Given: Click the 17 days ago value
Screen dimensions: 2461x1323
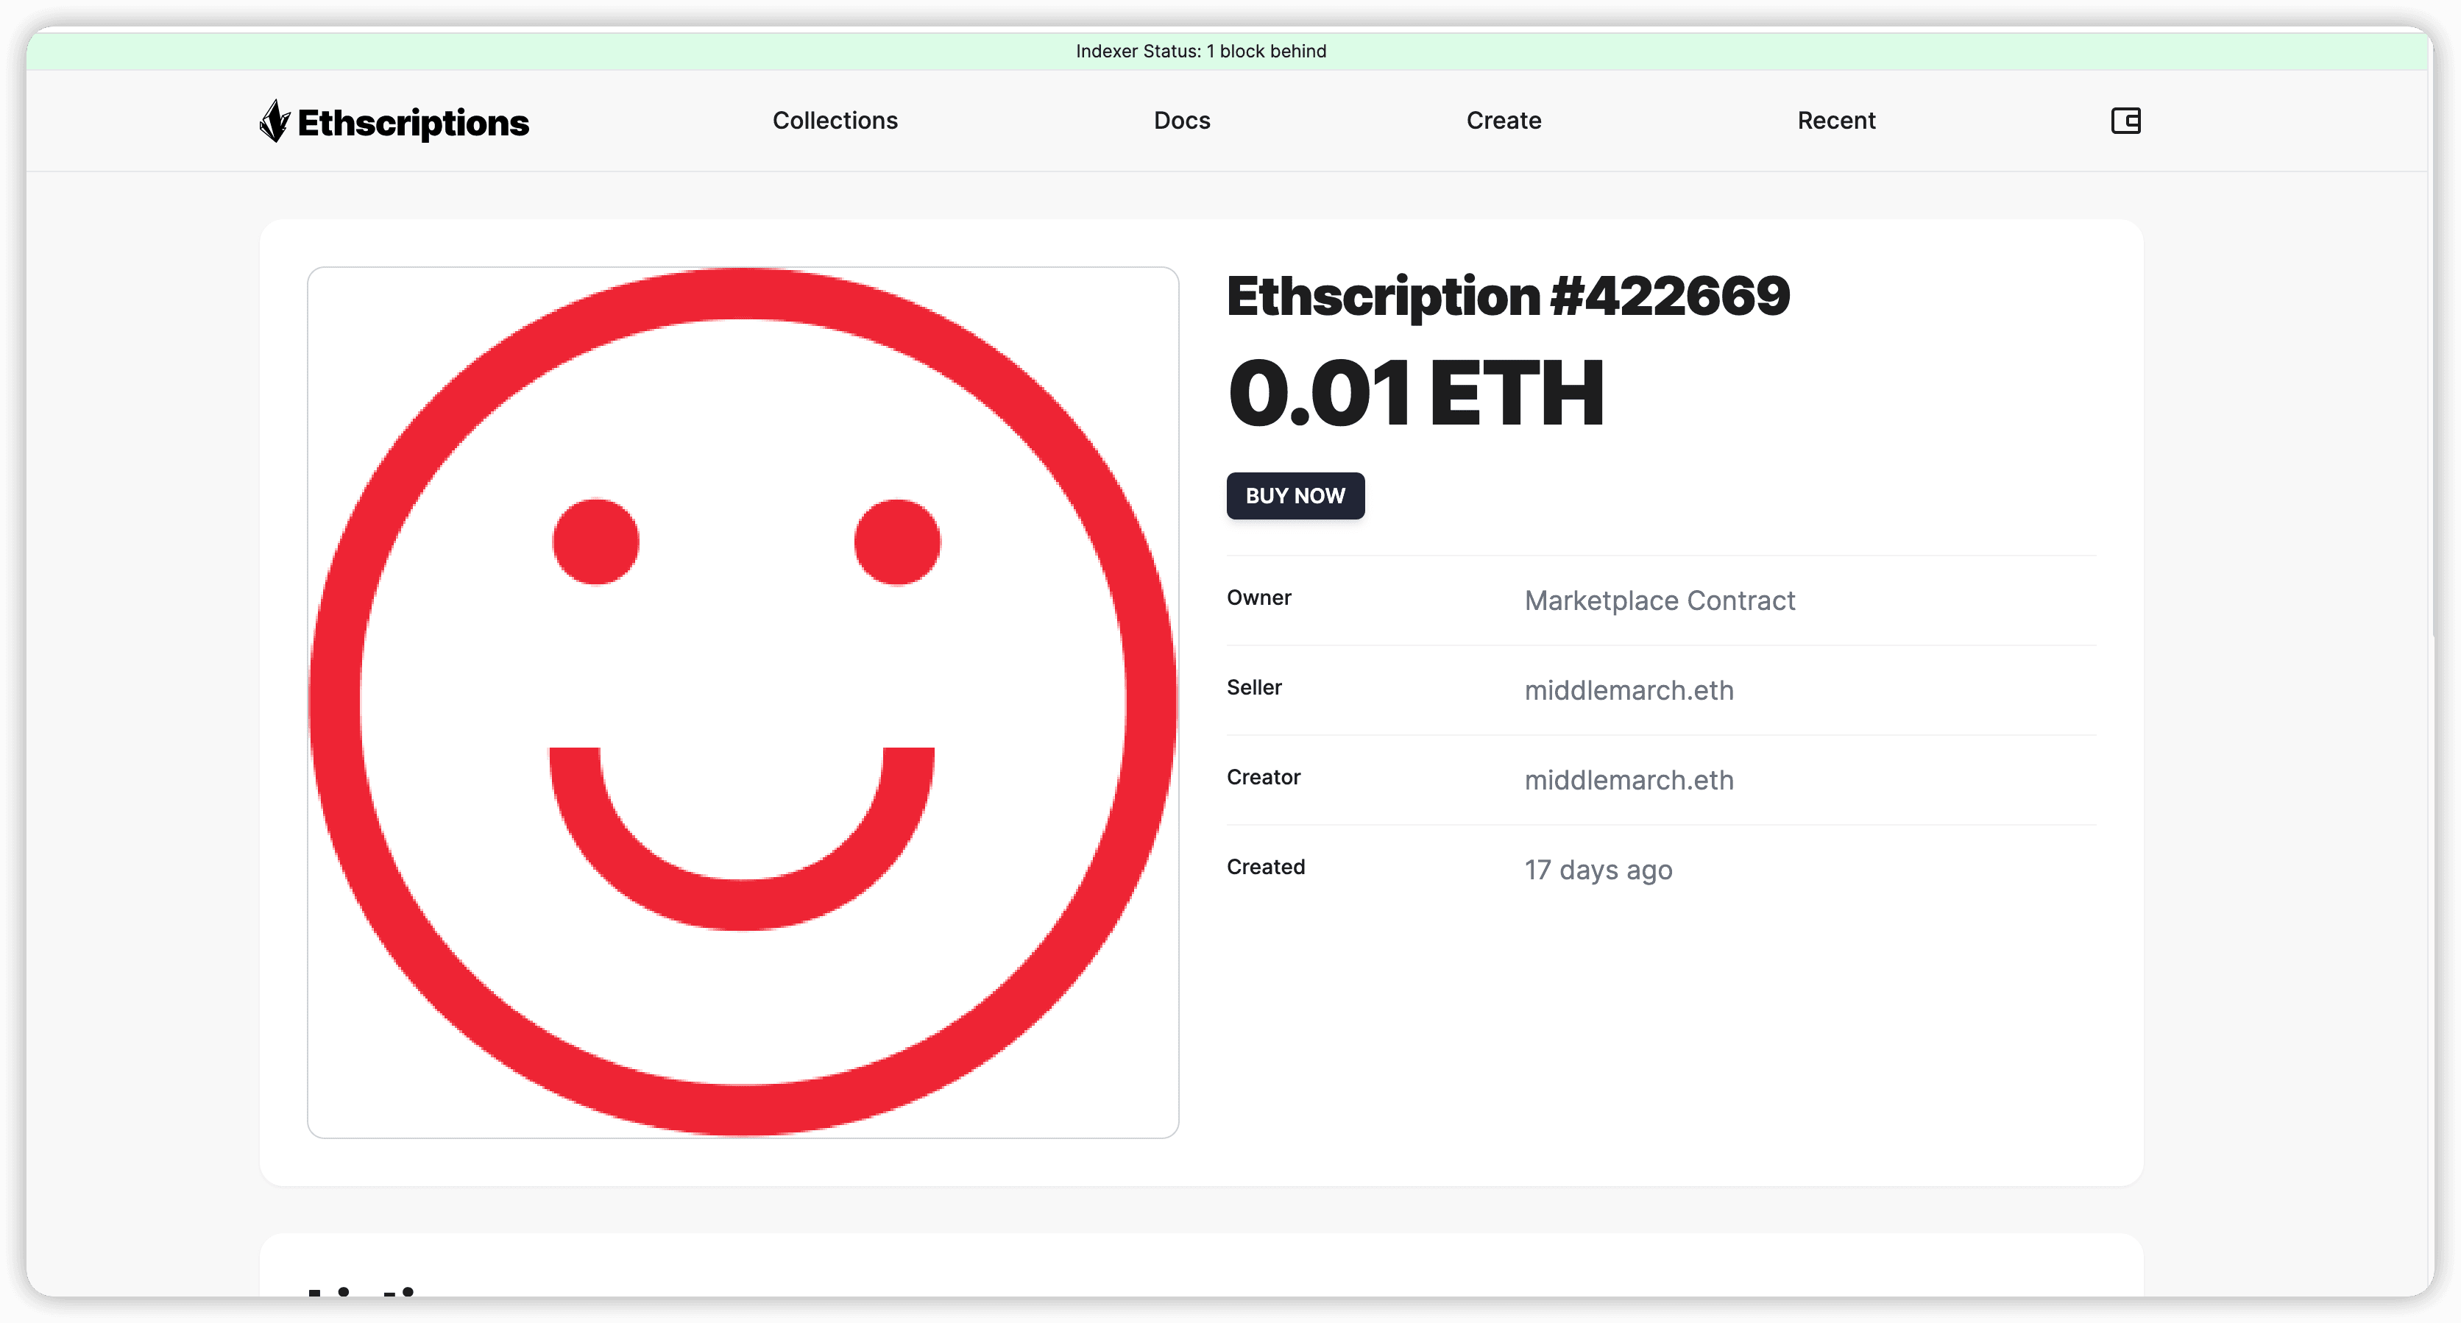Looking at the screenshot, I should tap(1598, 870).
